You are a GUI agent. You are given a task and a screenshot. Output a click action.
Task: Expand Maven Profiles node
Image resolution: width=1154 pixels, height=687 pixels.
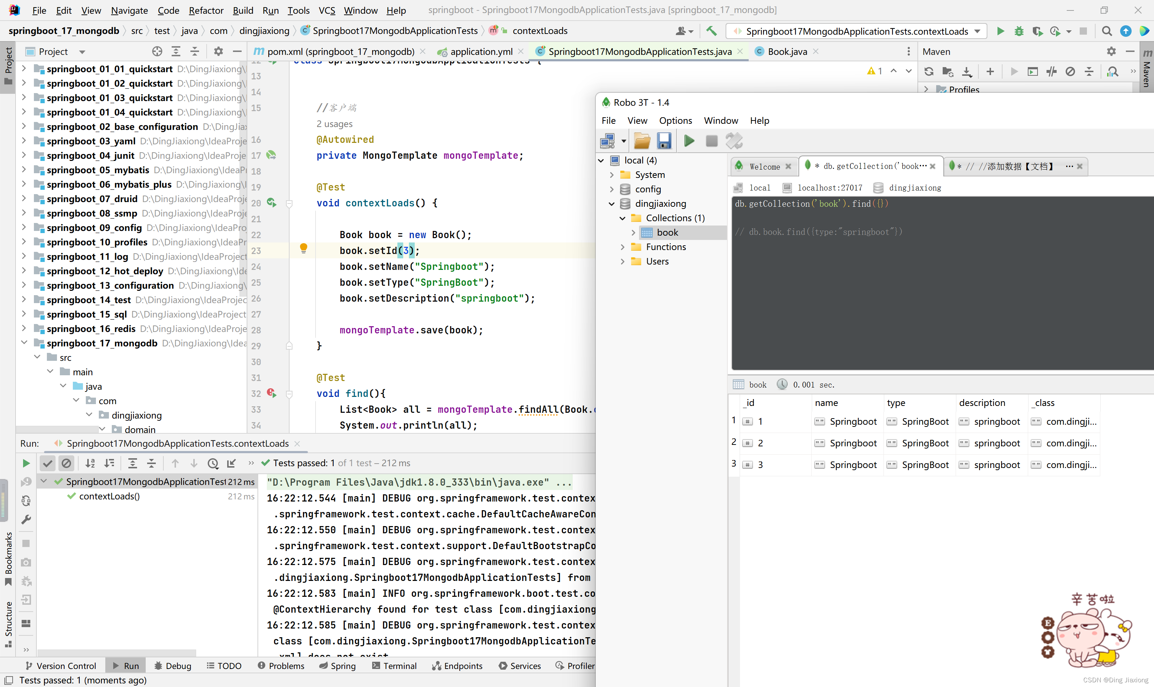926,89
